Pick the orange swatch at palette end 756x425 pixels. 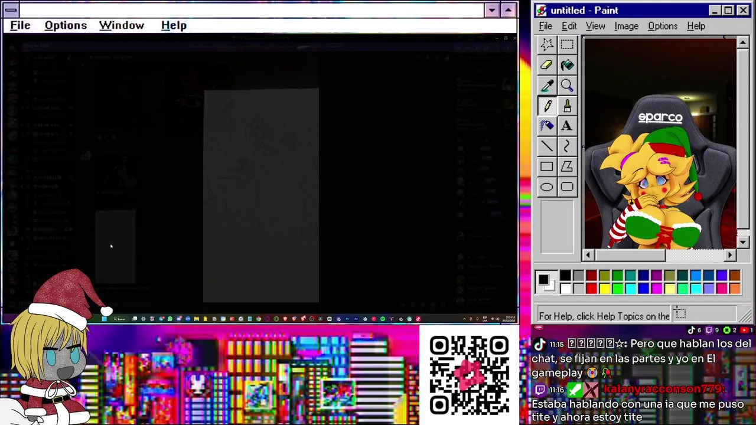click(734, 288)
